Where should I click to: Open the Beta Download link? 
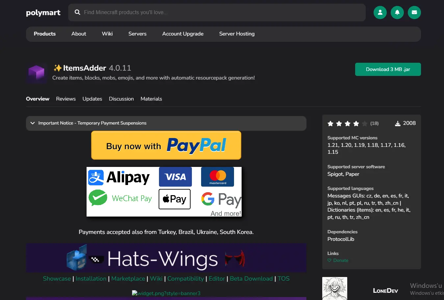251,279
